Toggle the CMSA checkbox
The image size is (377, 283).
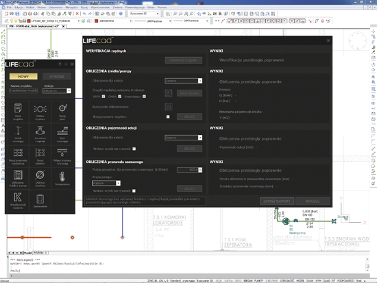[120, 97]
